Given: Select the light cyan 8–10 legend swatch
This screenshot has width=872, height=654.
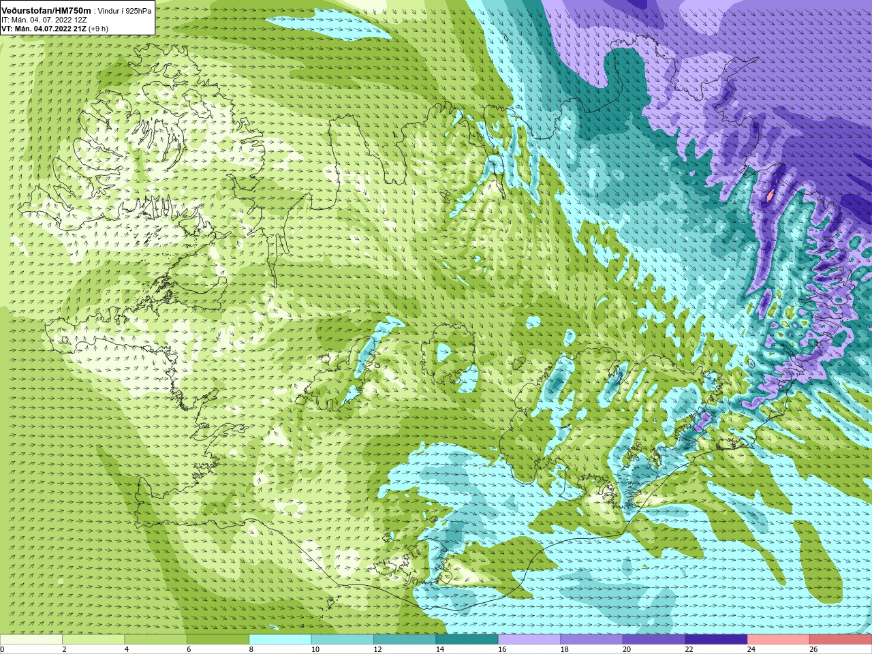Looking at the screenshot, I should [280, 639].
